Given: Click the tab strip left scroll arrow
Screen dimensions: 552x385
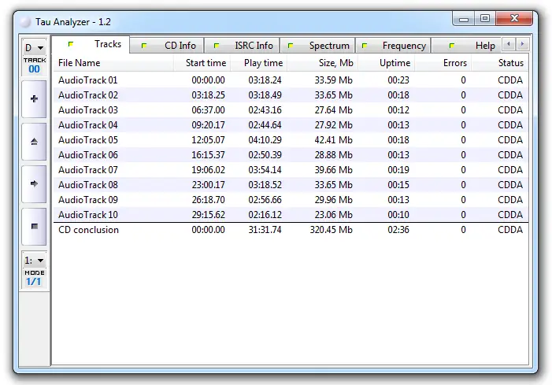Looking at the screenshot, I should [509, 44].
